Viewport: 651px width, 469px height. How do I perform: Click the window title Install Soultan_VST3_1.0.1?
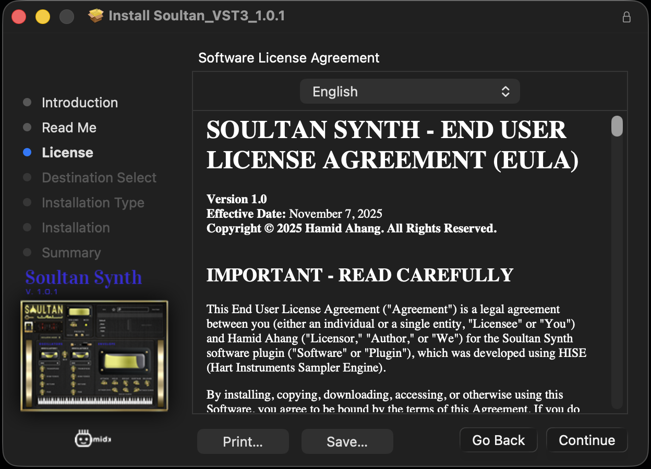197,16
